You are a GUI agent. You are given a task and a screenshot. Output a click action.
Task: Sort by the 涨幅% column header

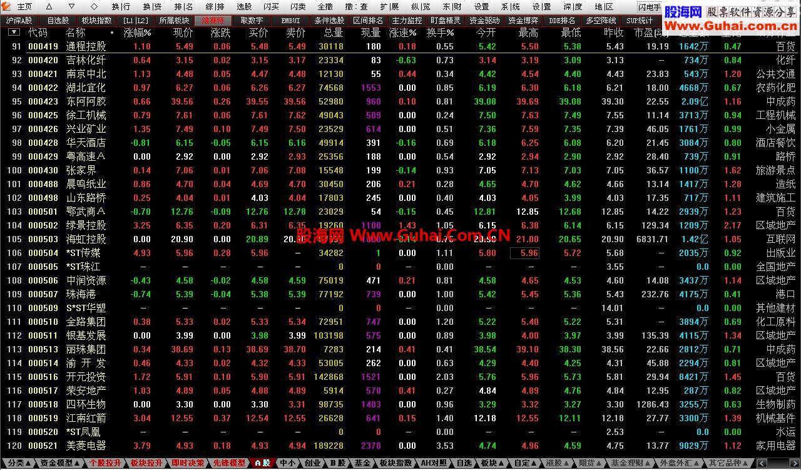pyautogui.click(x=137, y=33)
